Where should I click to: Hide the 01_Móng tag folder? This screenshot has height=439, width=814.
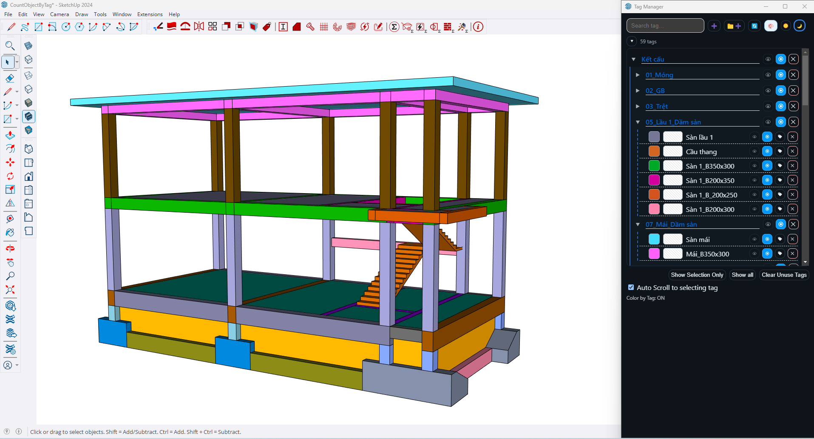(768, 75)
